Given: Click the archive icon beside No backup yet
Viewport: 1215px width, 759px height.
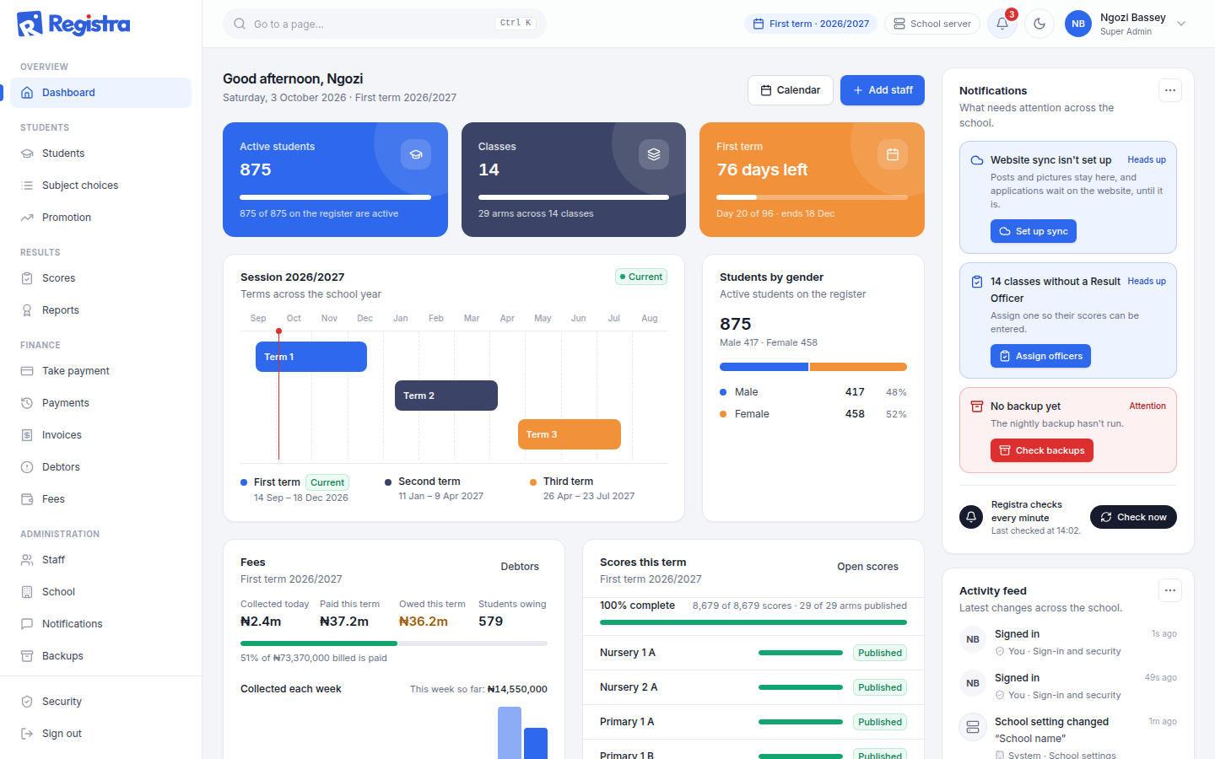Looking at the screenshot, I should 977,406.
